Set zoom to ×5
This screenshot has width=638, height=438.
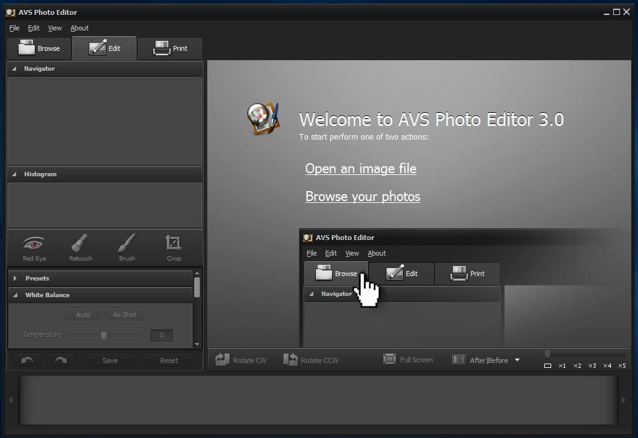pyautogui.click(x=622, y=365)
